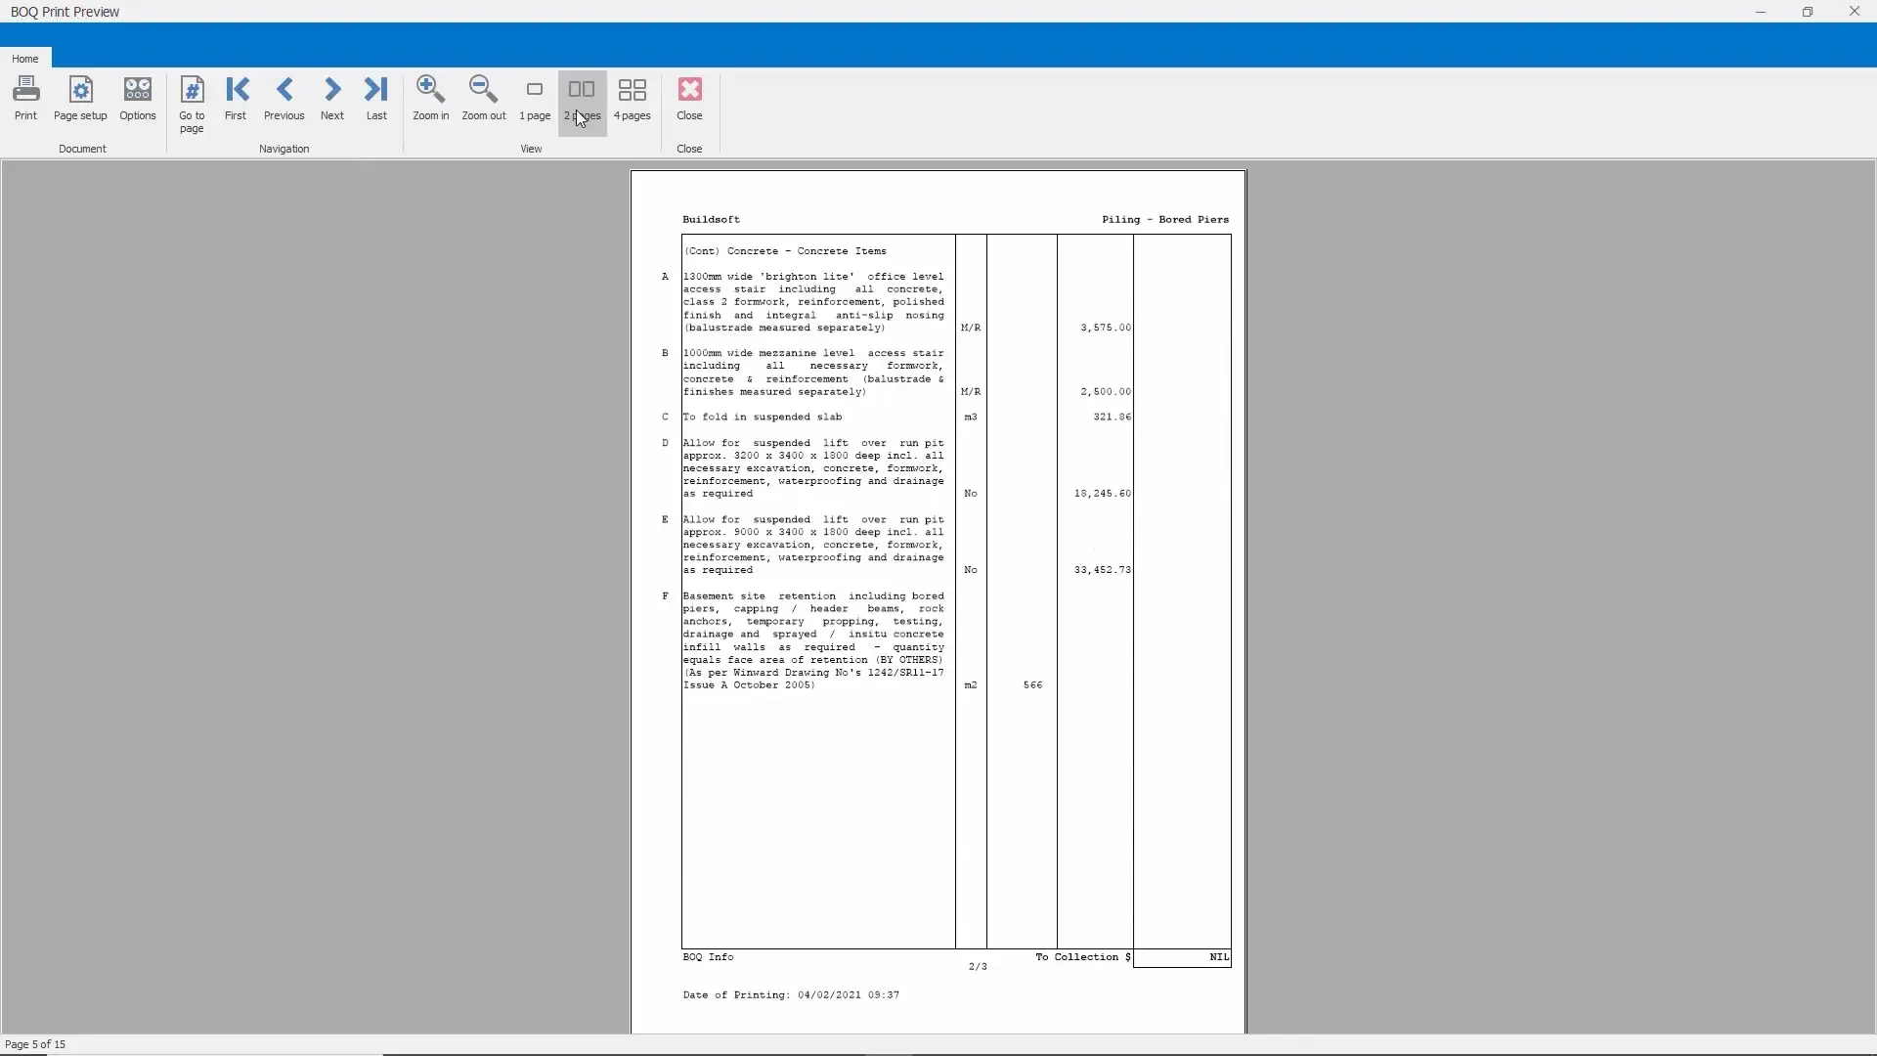Jump to First page
Image resolution: width=1877 pixels, height=1056 pixels.
point(236,98)
